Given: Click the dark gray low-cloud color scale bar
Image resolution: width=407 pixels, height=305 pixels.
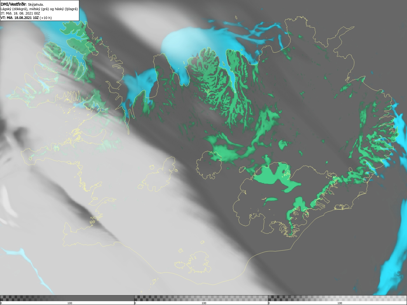Looking at the screenshot, I should click(67, 298).
